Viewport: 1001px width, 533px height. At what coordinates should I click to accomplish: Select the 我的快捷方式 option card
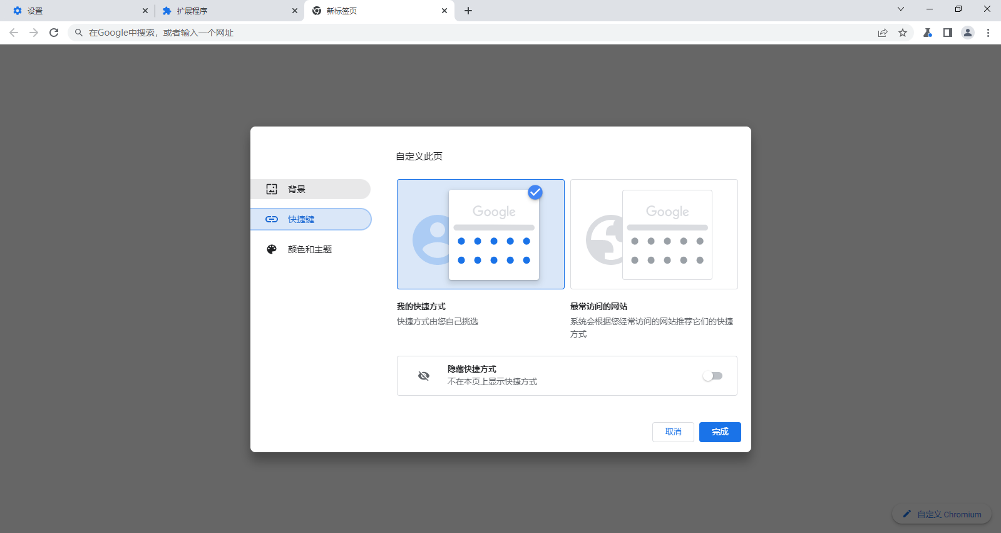[480, 234]
